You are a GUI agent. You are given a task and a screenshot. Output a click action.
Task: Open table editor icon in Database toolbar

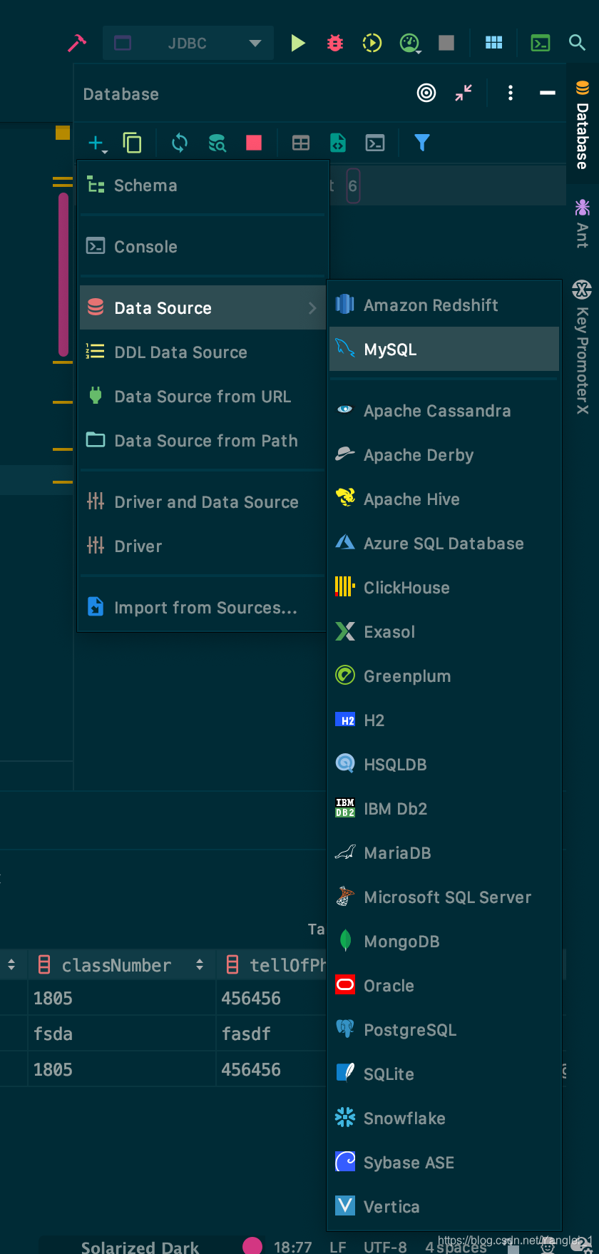coord(301,143)
